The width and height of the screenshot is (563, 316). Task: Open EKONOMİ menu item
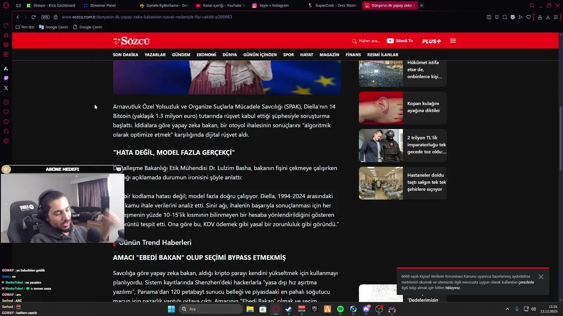point(206,55)
